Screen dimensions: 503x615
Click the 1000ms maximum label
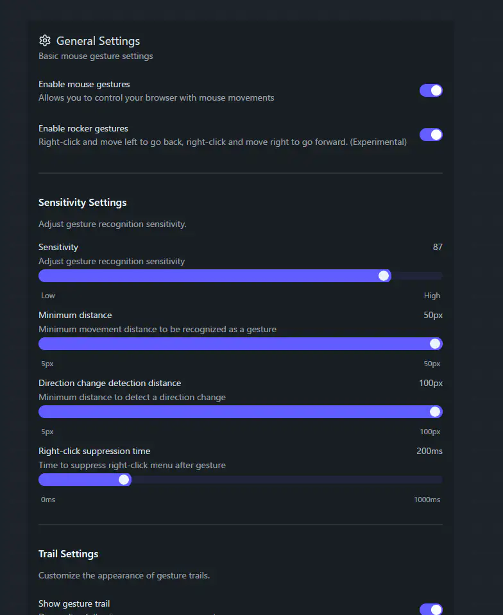coord(427,500)
